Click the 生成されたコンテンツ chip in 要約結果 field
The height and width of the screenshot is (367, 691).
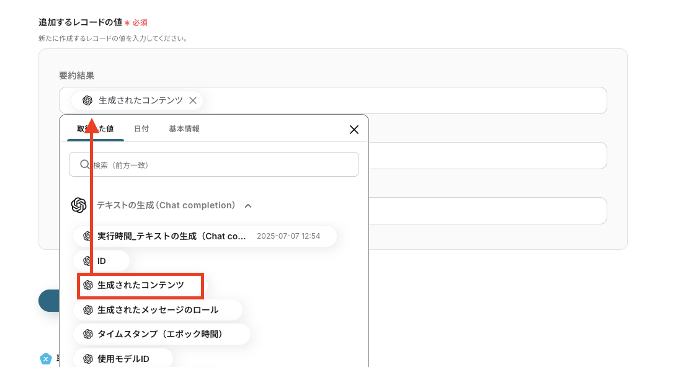click(136, 100)
